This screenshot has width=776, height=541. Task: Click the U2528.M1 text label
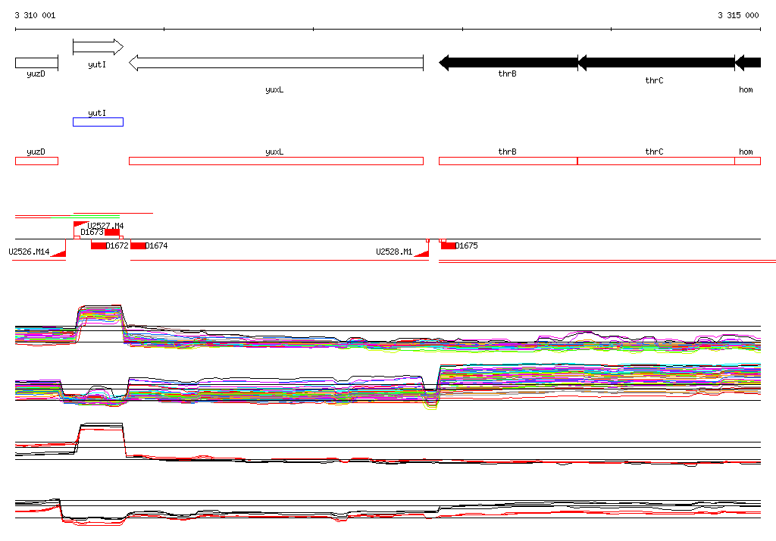pos(394,252)
